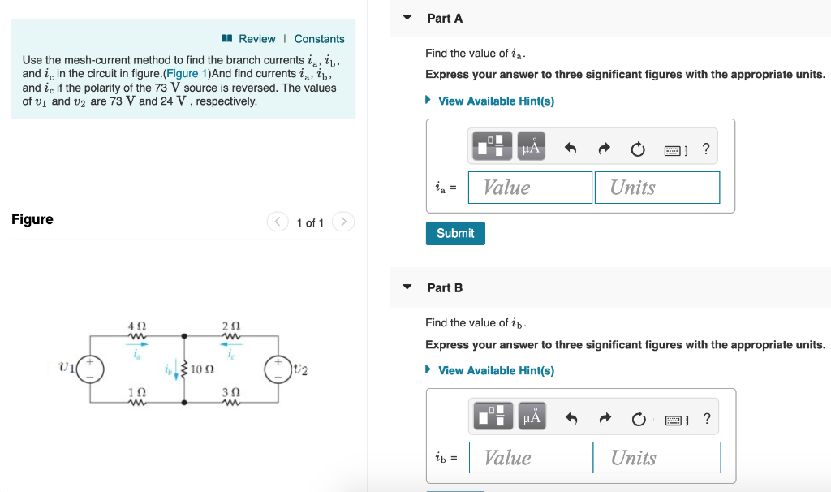Open the equation templates palette in Part A
The image size is (831, 492).
pyautogui.click(x=491, y=145)
